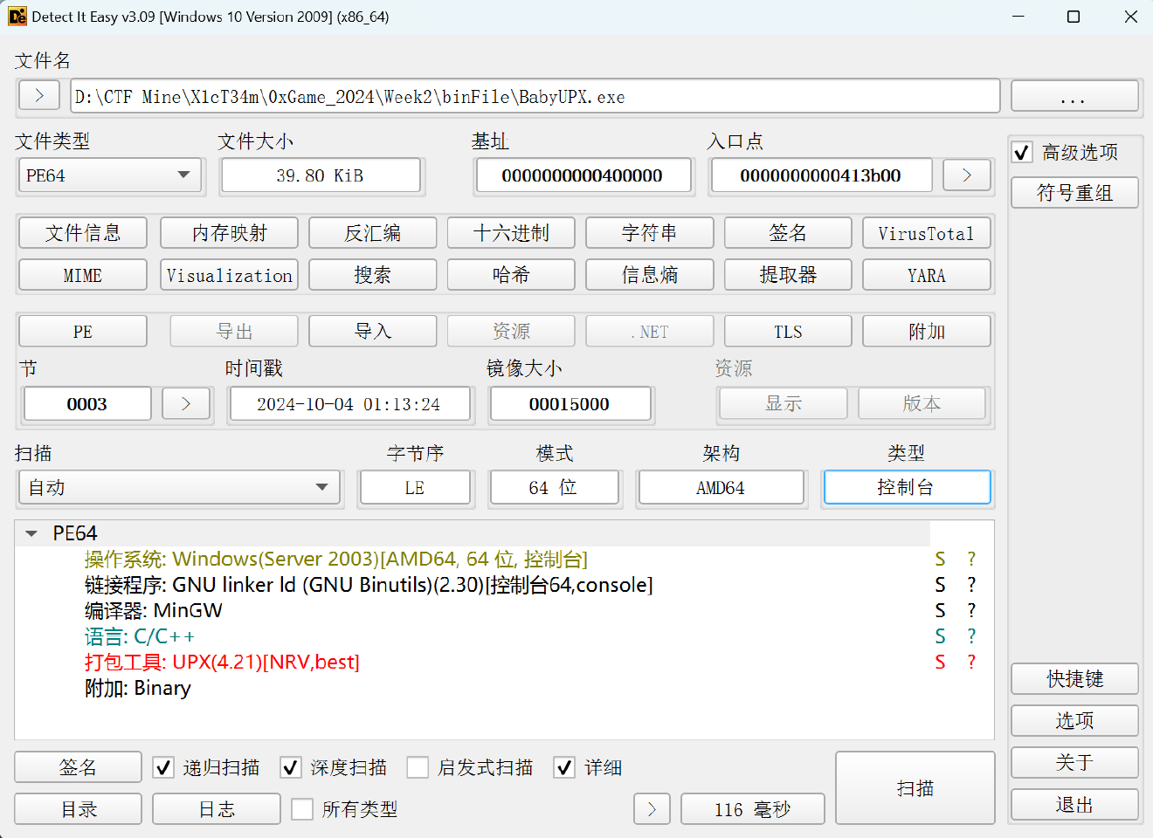Open the 信息熵 entropy view
Screen dimensions: 1153x838
tap(650, 274)
